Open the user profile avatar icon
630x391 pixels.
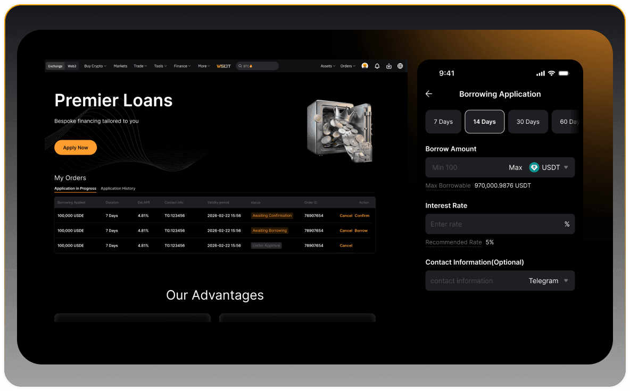click(x=364, y=66)
